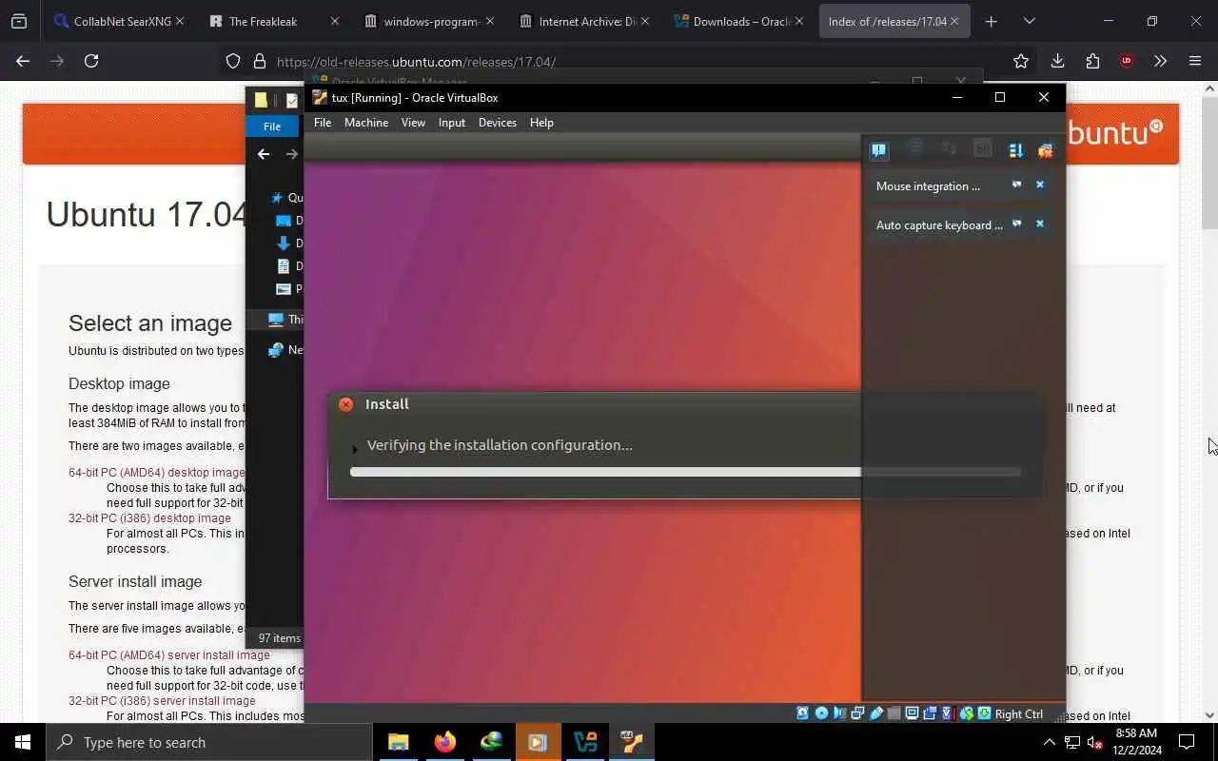This screenshot has height=761, width=1218.
Task: Open VirtualBox File menu
Action: pyautogui.click(x=323, y=123)
